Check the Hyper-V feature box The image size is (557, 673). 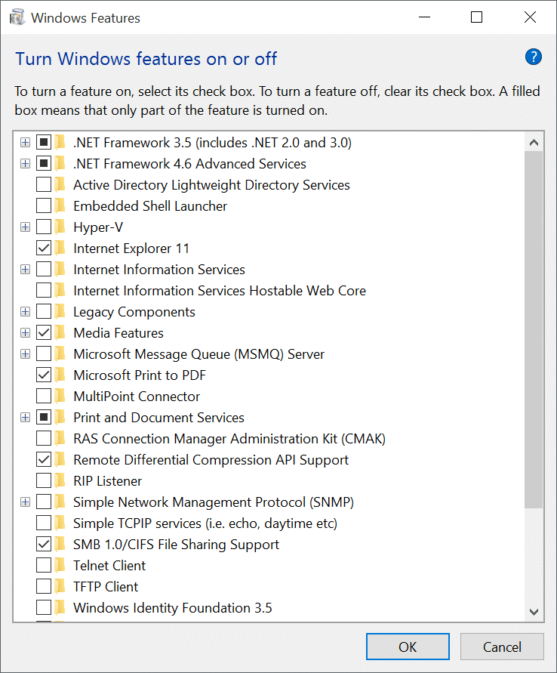tap(44, 227)
